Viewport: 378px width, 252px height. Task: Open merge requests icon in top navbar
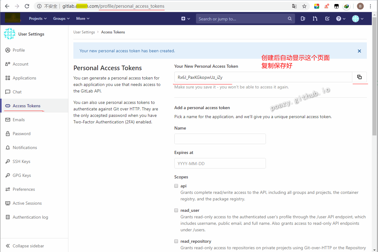315,19
